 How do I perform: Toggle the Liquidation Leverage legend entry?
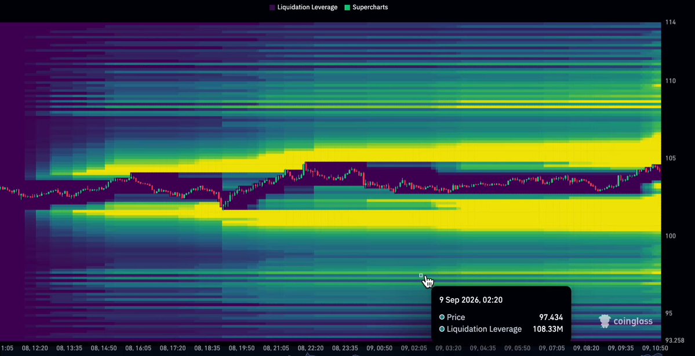pyautogui.click(x=303, y=7)
